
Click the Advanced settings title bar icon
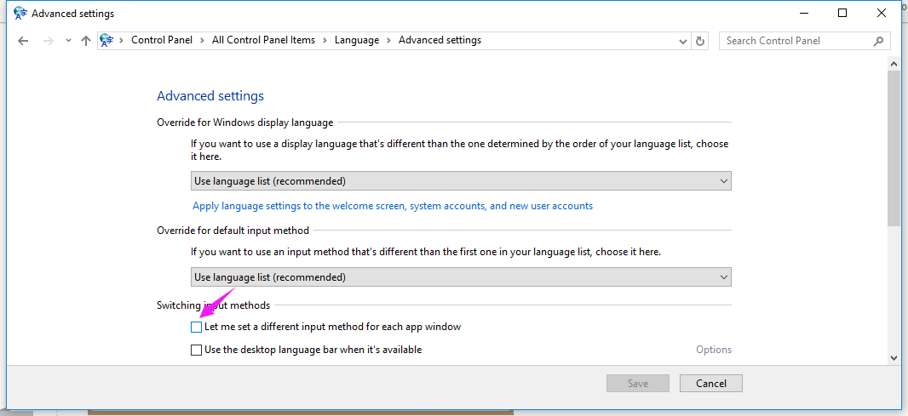pyautogui.click(x=20, y=14)
